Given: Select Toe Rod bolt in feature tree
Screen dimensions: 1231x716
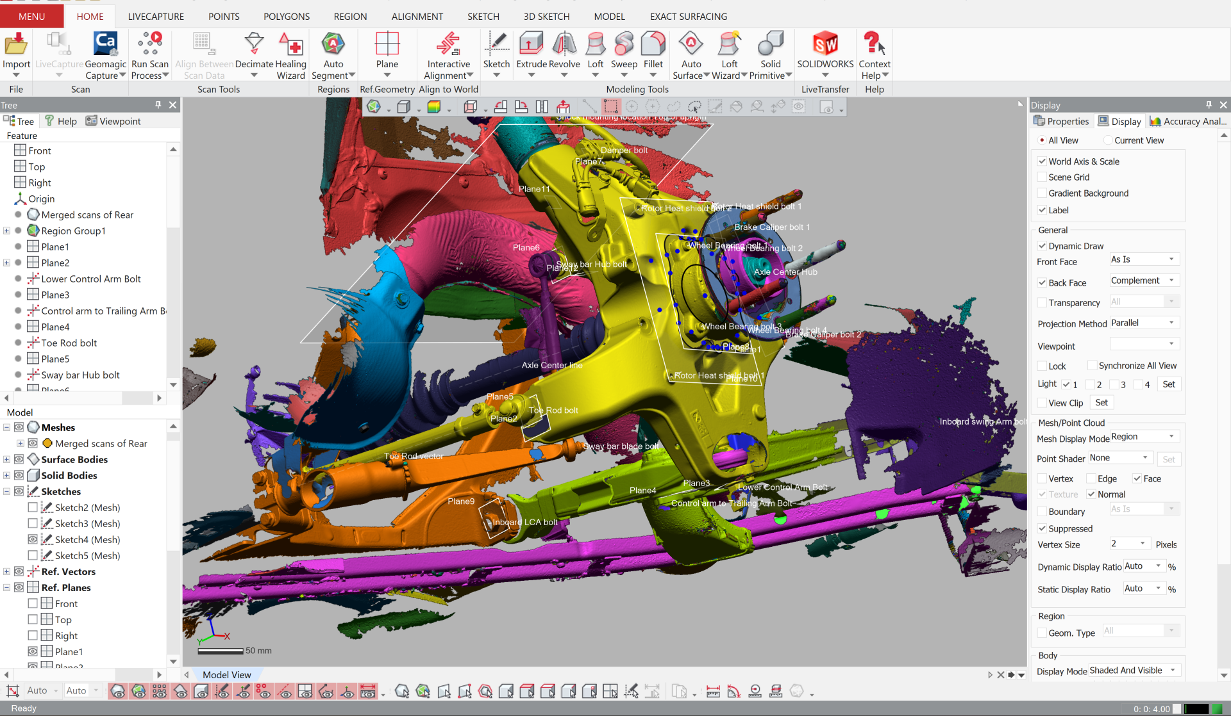Looking at the screenshot, I should coord(69,343).
